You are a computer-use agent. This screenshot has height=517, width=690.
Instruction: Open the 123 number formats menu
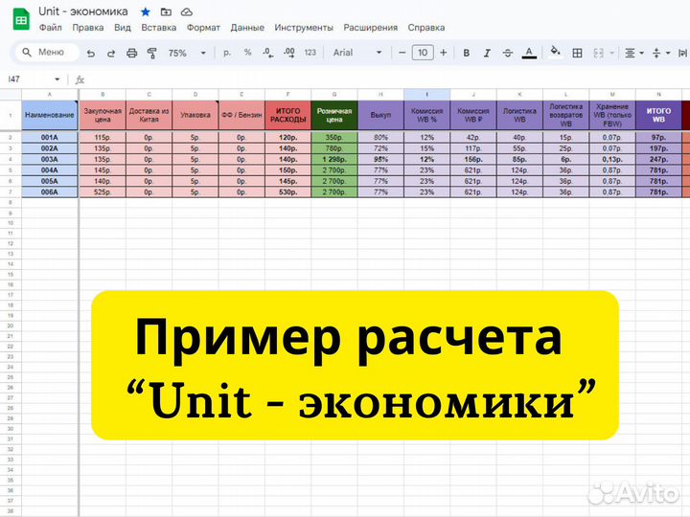[310, 53]
